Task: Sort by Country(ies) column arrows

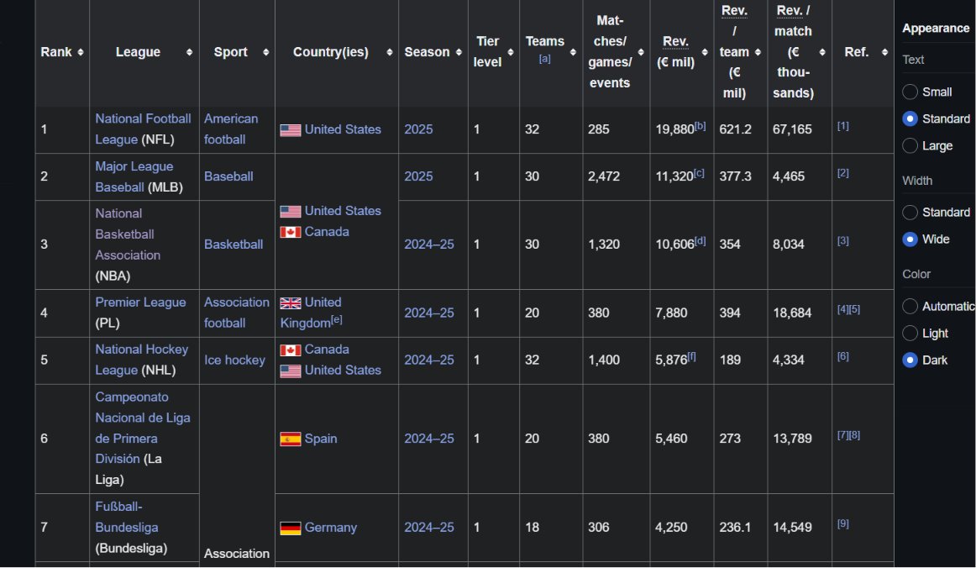Action: pos(390,52)
